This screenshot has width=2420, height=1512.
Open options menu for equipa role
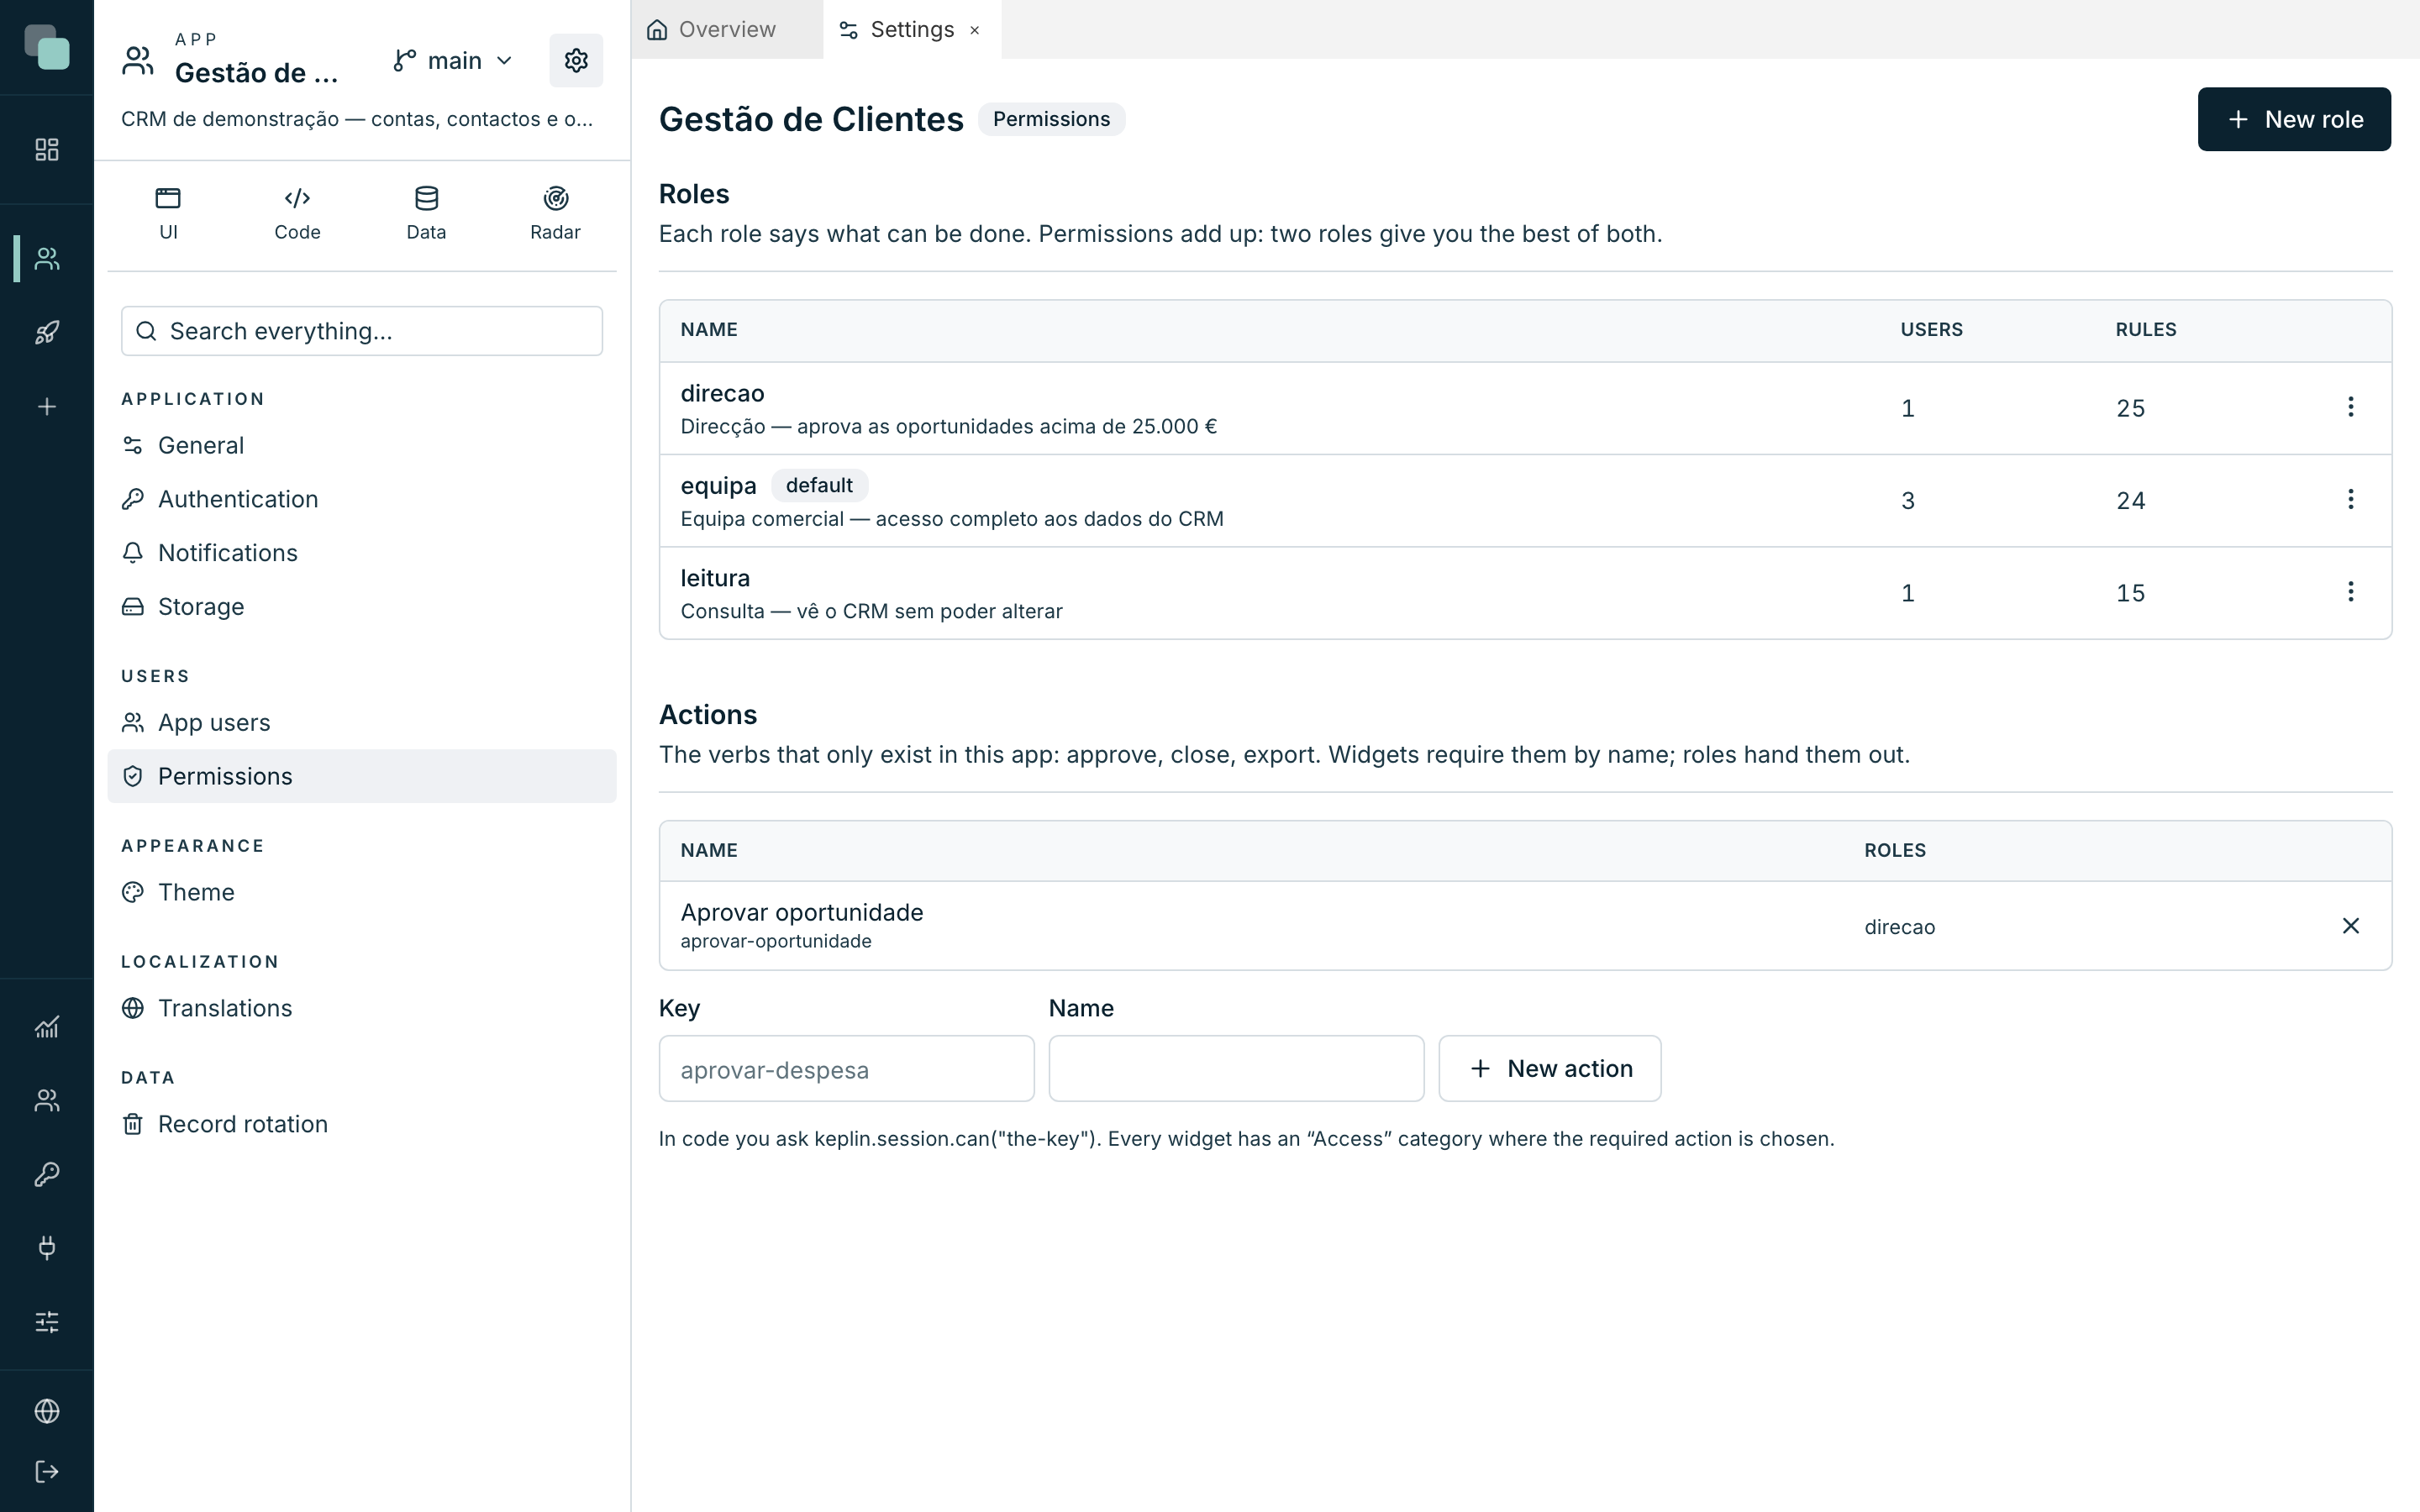click(2350, 499)
